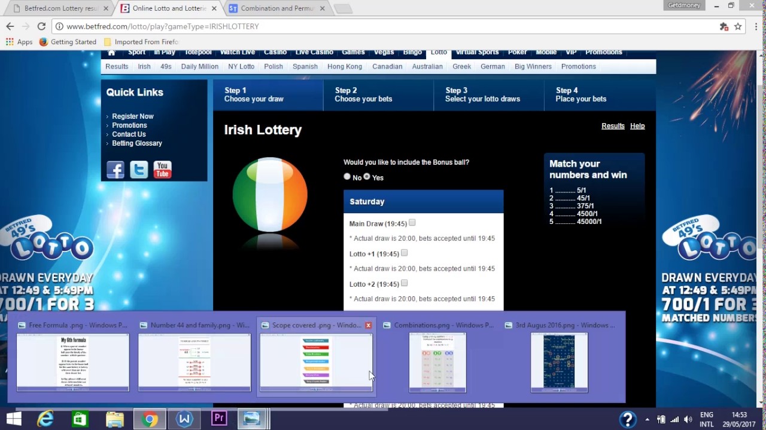Click Step 4 Place your bets
This screenshot has width=766, height=430.
point(600,95)
